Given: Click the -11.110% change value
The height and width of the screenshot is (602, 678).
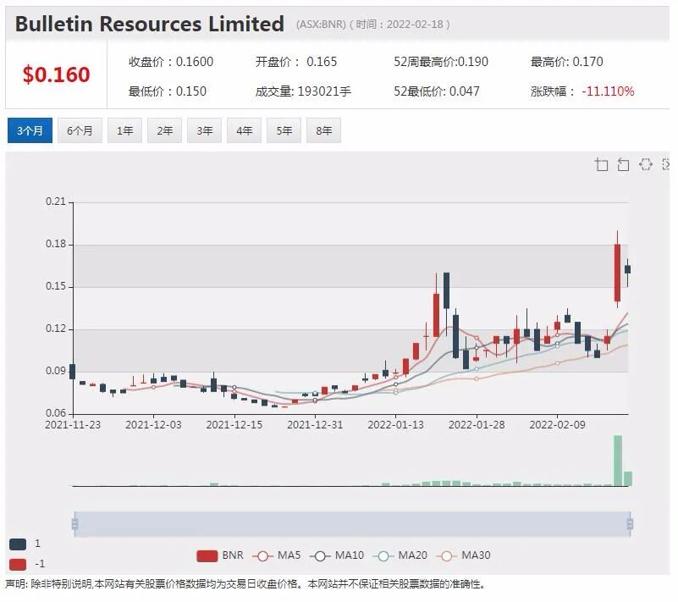Looking at the screenshot, I should click(608, 91).
